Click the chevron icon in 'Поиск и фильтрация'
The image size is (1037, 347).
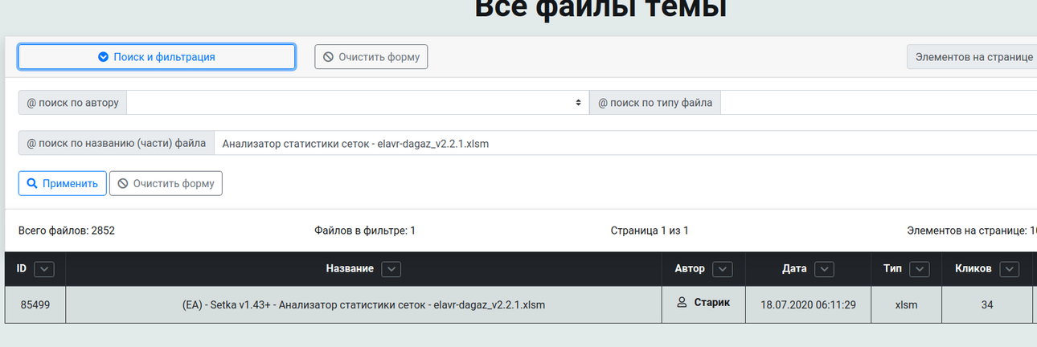[x=103, y=57]
